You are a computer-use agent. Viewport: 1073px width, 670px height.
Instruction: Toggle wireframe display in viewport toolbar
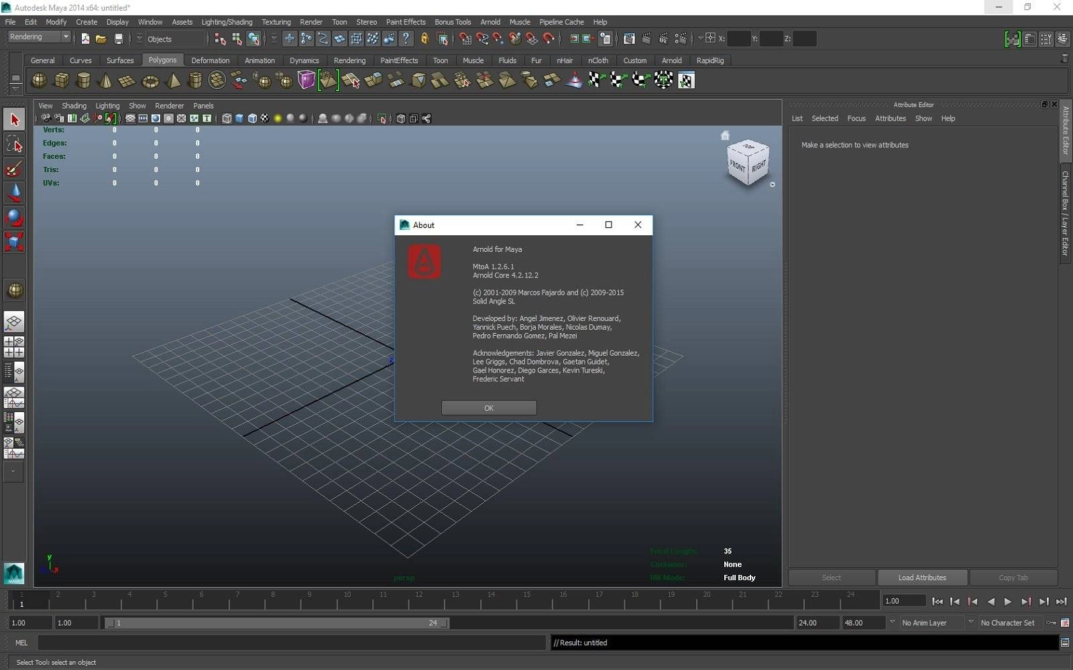pyautogui.click(x=227, y=119)
